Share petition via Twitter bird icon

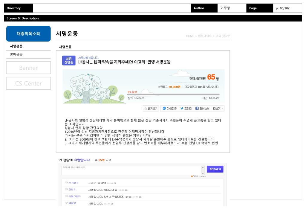pyautogui.click(x=182, y=108)
